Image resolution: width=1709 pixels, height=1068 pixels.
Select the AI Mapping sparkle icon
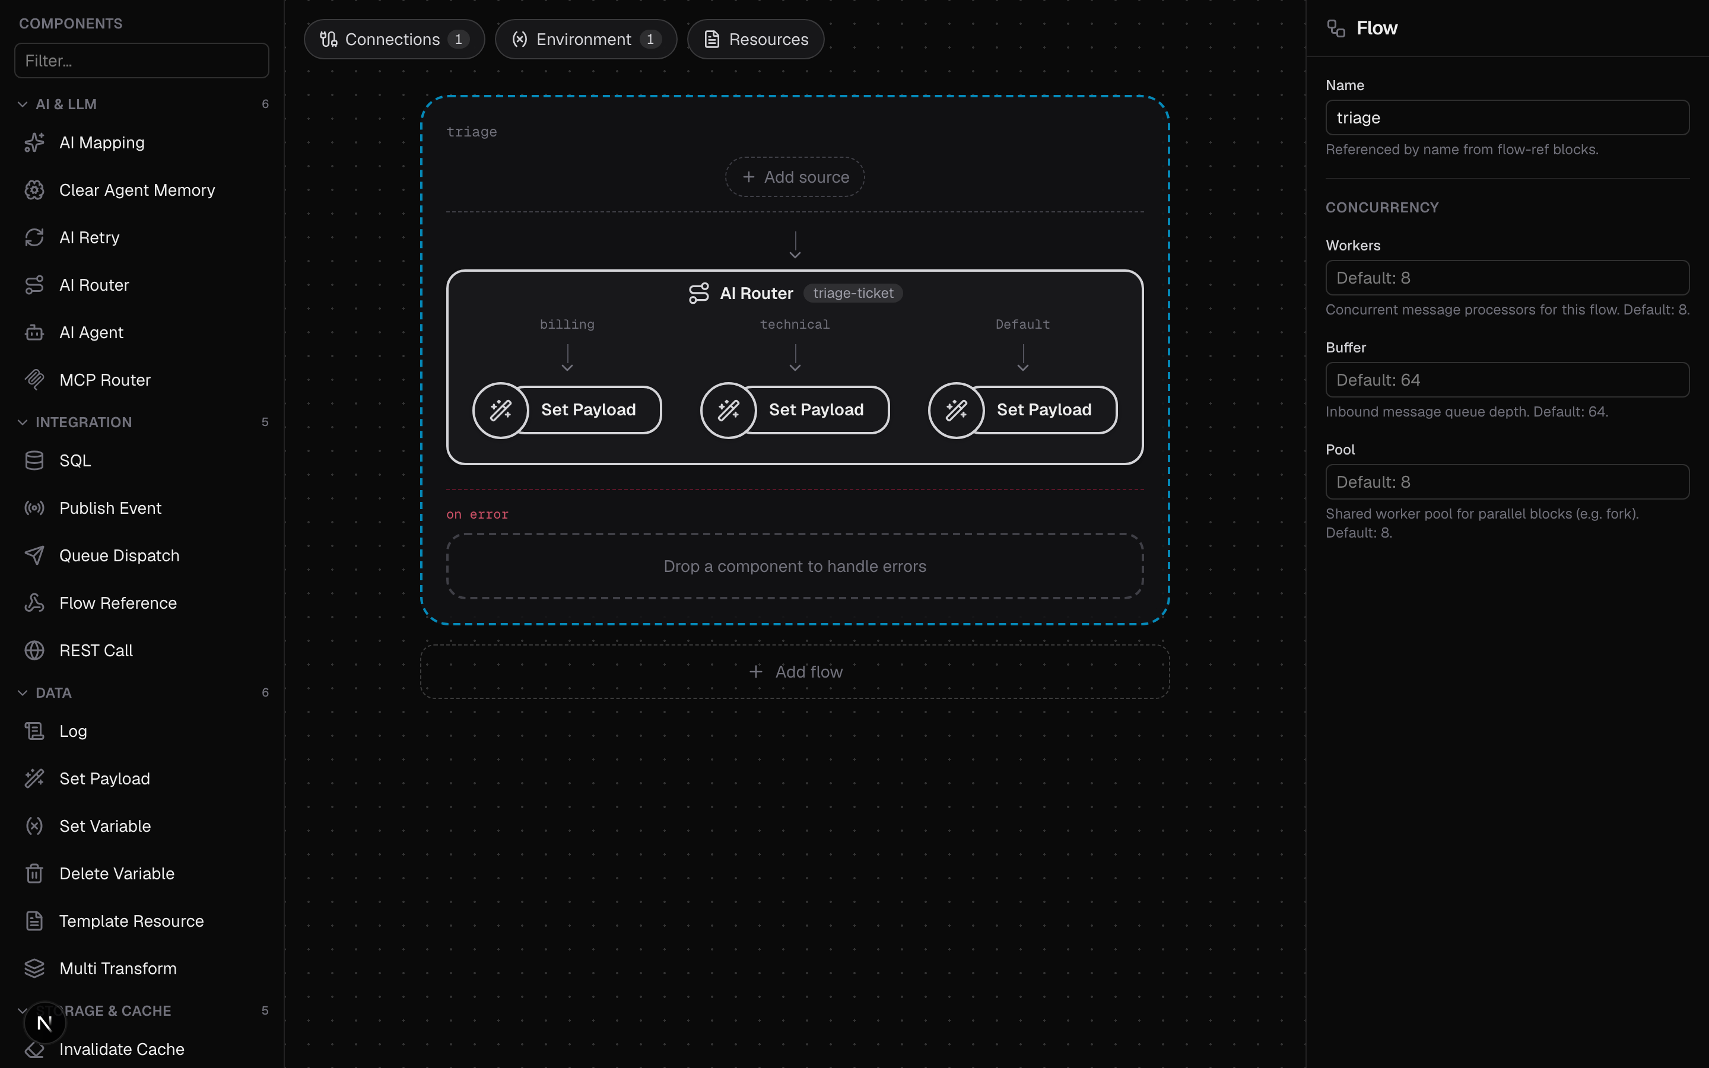(x=34, y=142)
